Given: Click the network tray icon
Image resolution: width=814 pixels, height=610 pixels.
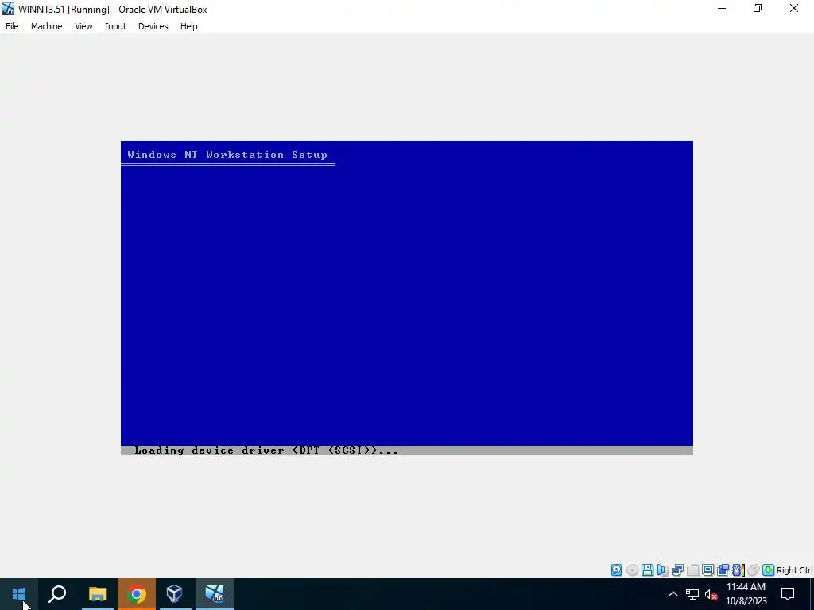Looking at the screenshot, I should [x=692, y=594].
